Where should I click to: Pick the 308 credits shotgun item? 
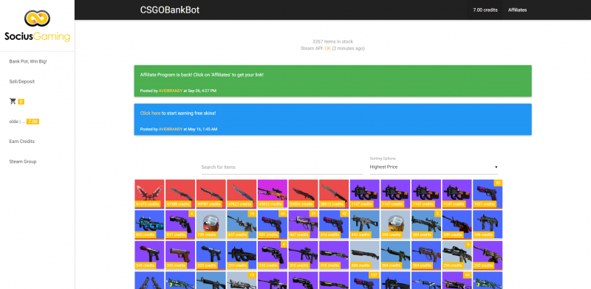click(365, 256)
